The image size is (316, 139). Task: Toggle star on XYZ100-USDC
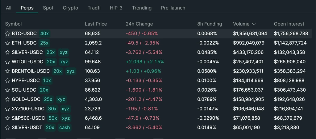tap(7, 109)
